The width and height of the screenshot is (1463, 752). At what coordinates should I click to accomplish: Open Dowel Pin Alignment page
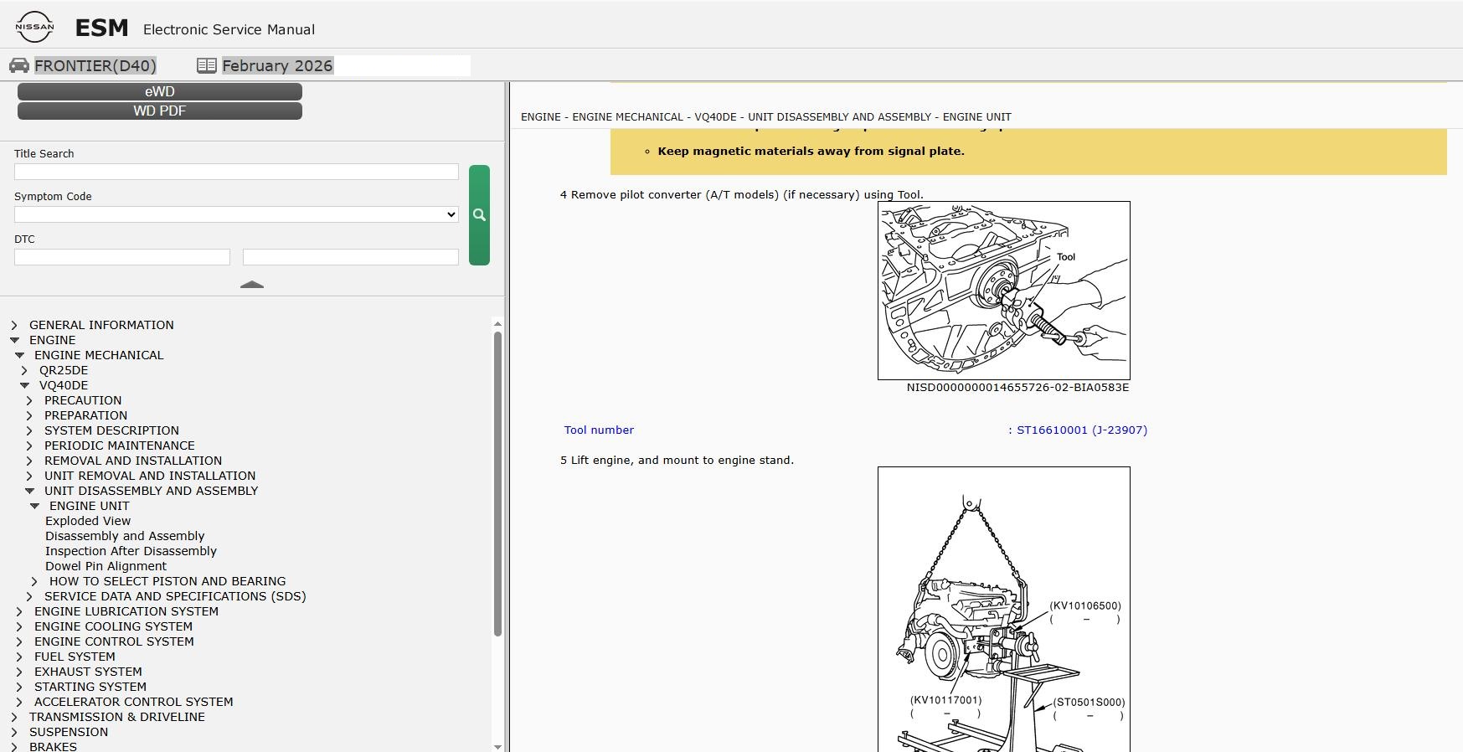coord(106,566)
